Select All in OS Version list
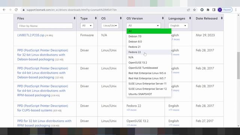This screenshot has width=240, height=135. pyautogui.click(x=149, y=31)
